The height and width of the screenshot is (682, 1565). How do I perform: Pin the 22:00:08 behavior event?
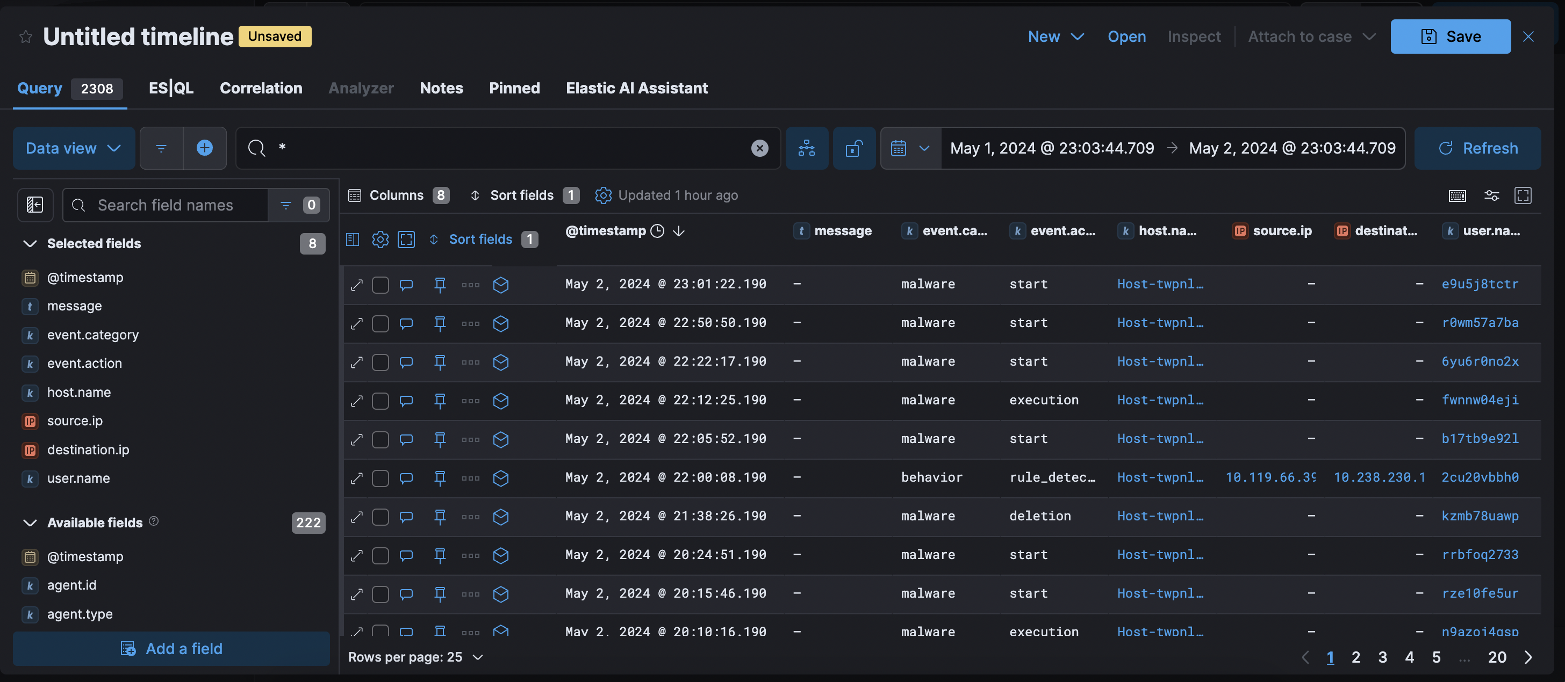(440, 478)
